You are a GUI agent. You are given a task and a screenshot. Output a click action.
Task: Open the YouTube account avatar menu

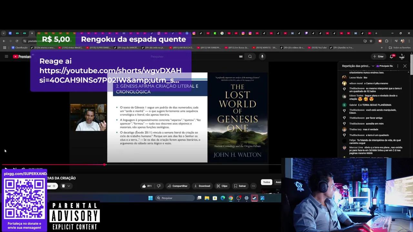click(402, 56)
